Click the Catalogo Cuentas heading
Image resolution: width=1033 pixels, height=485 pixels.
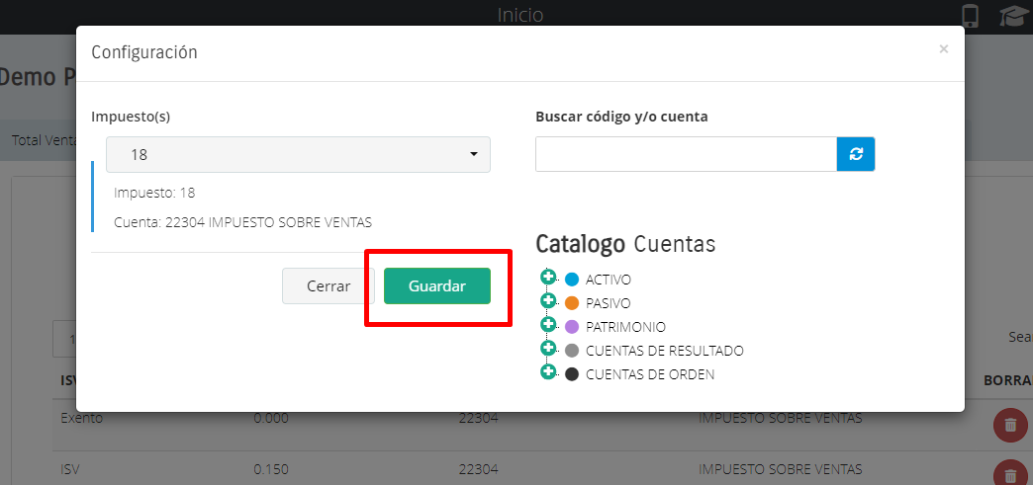coord(625,244)
